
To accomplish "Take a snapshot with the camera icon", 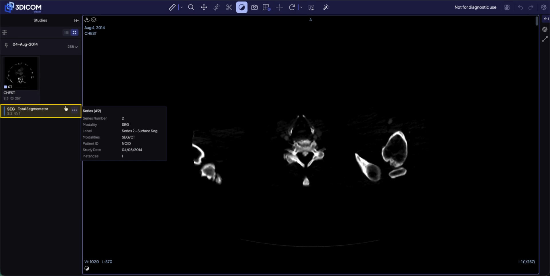I will 254,7.
